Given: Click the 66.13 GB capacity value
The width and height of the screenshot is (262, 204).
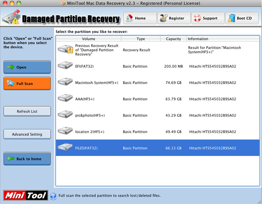Looking at the screenshot, I should [173, 148].
